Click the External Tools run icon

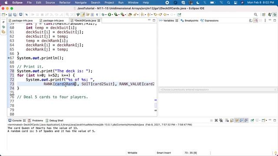pyautogui.click(x=122, y=15)
